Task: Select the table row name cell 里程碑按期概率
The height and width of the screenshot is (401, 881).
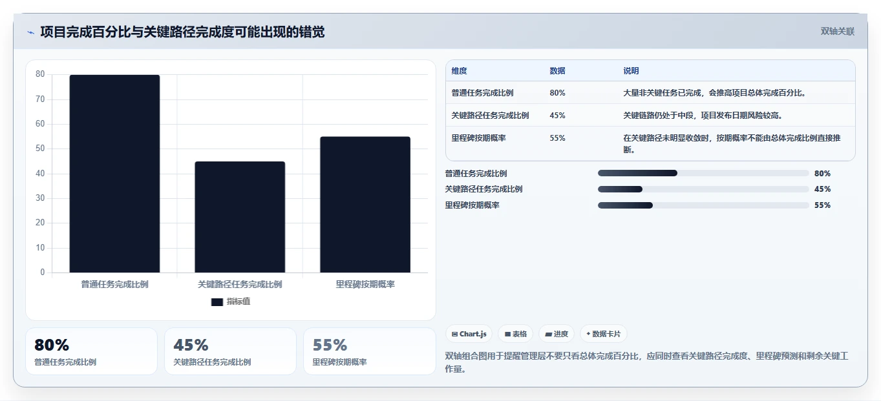Action: [x=478, y=138]
